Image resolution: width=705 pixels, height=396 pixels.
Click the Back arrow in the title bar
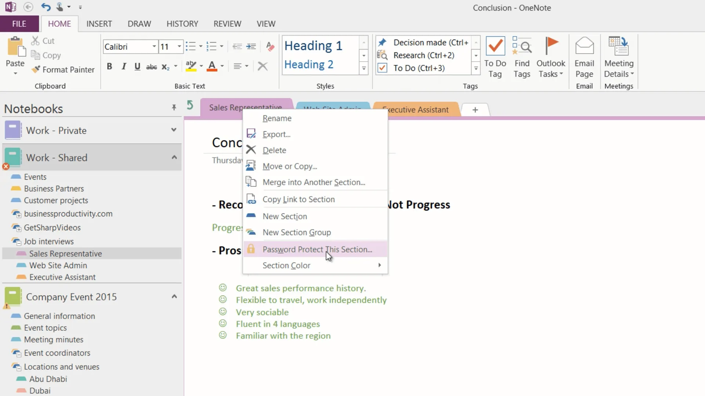click(x=28, y=7)
